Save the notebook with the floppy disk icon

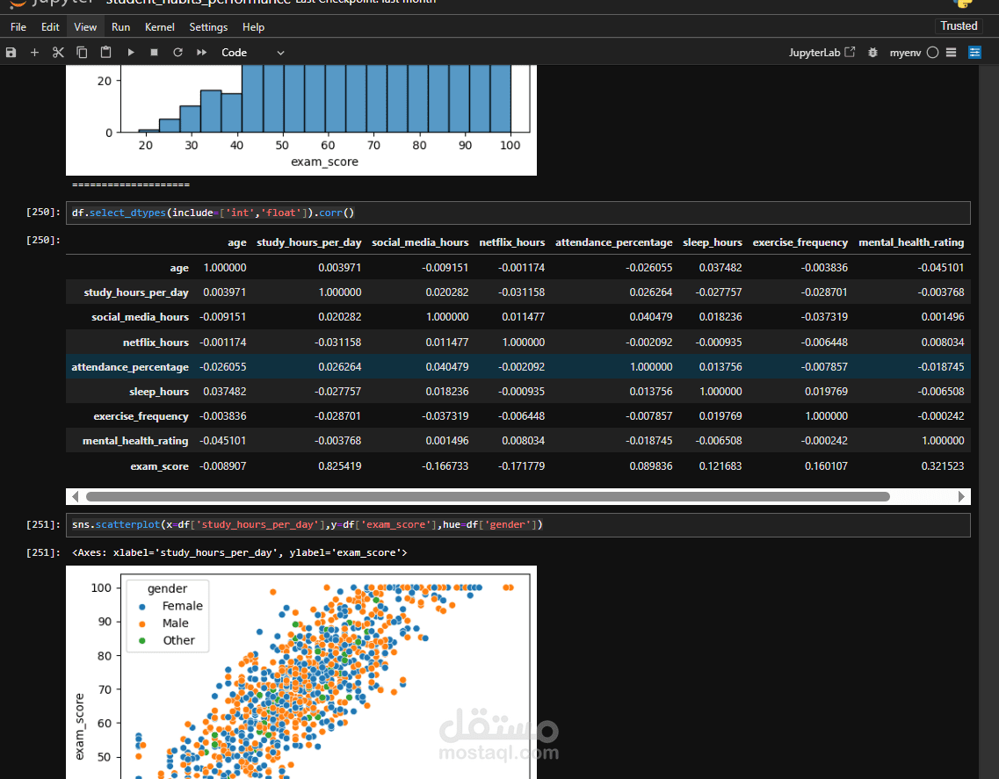tap(11, 52)
